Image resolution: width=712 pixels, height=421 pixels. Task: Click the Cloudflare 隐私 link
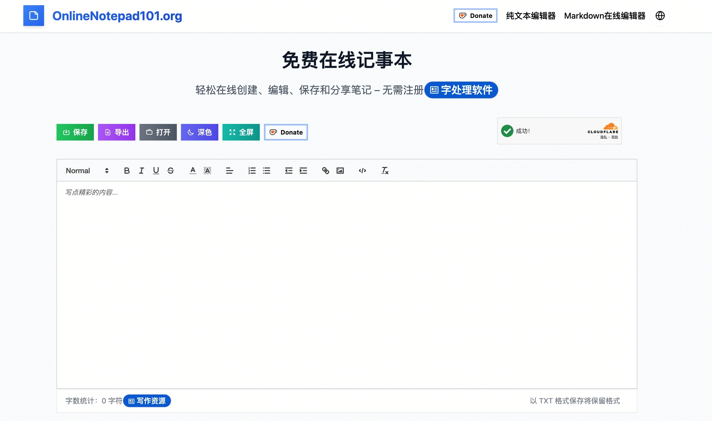click(x=603, y=137)
